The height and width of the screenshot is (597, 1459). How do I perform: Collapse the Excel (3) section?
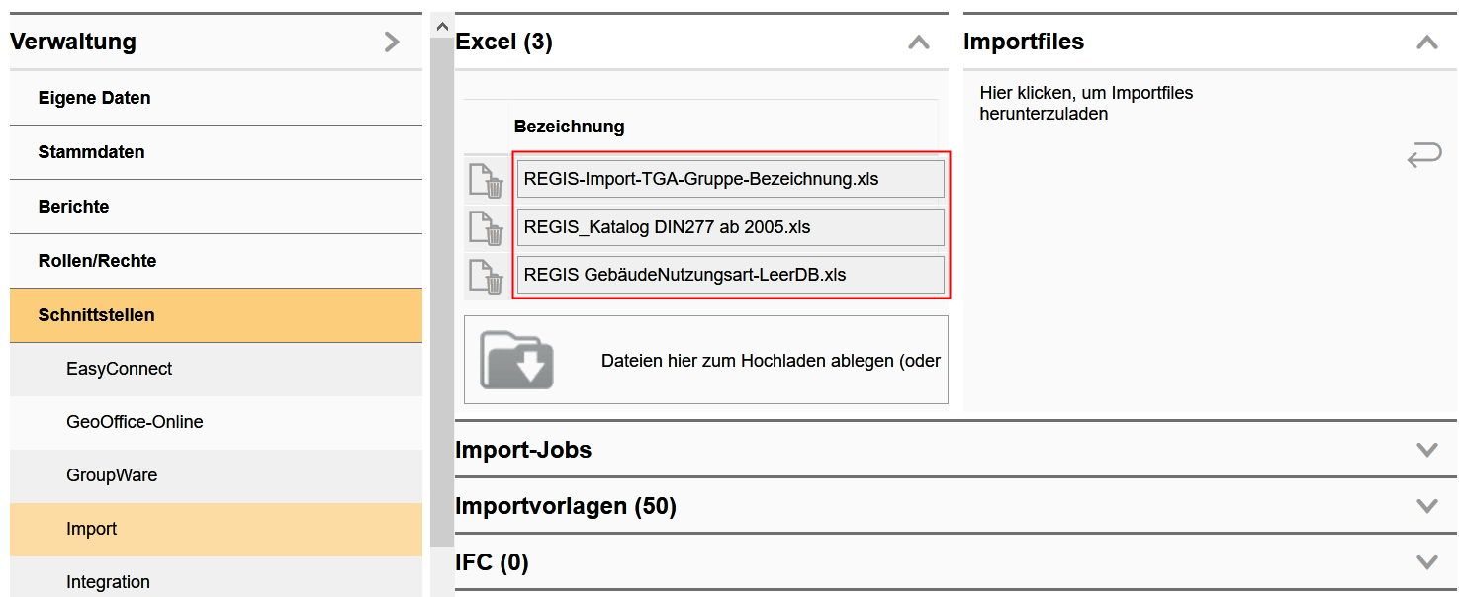pyautogui.click(x=919, y=43)
